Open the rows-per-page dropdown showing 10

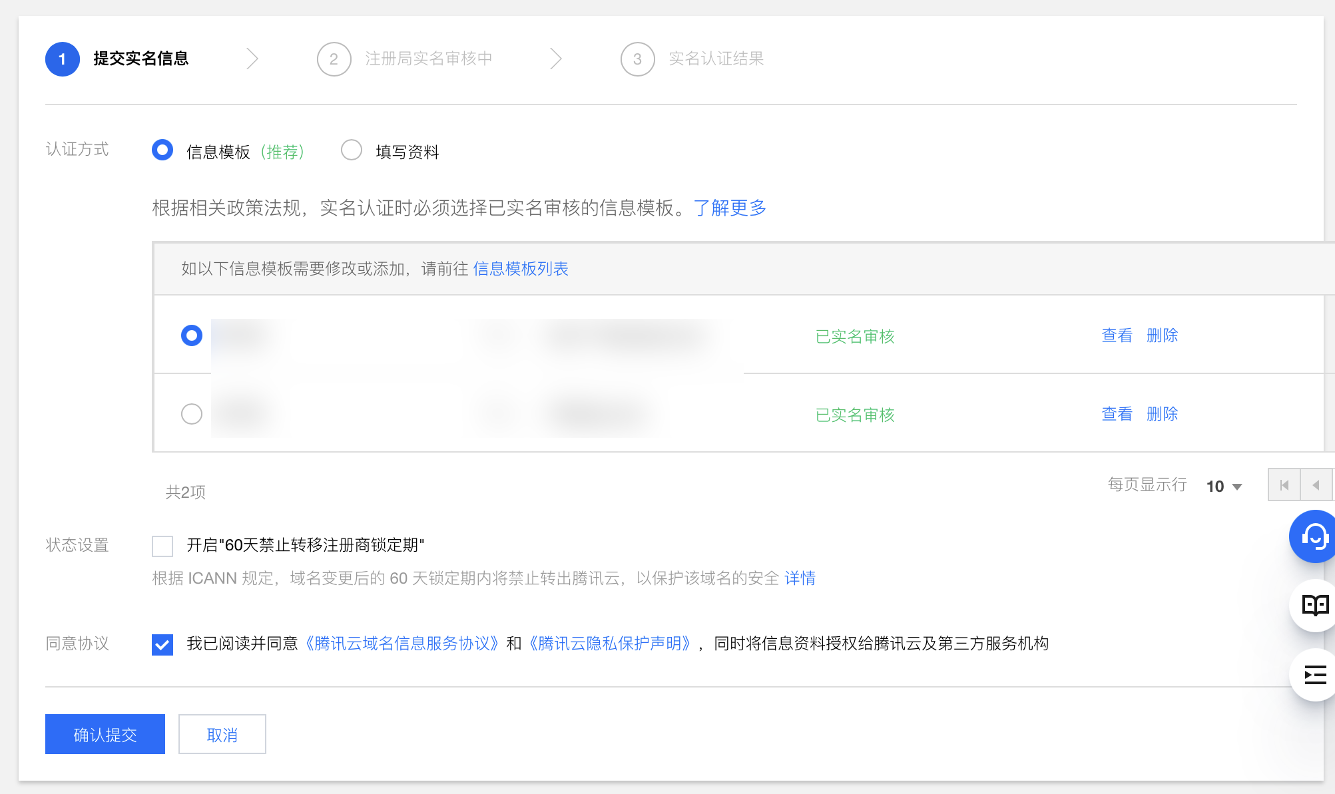[1222, 486]
